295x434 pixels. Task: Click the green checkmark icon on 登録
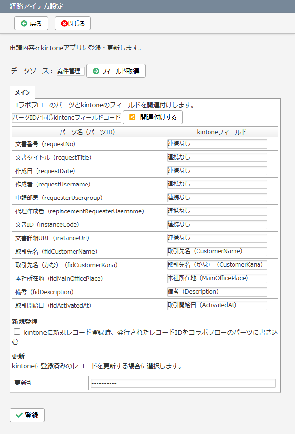click(19, 415)
